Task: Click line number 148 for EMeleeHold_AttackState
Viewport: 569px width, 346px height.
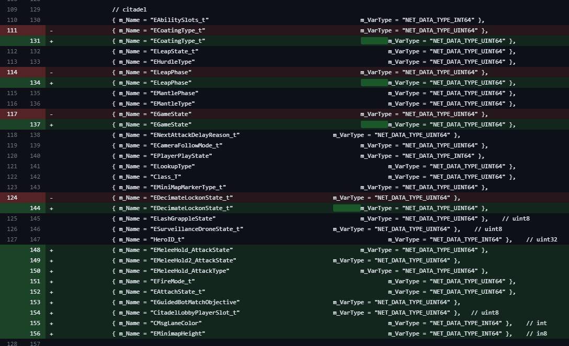Action: pyautogui.click(x=35, y=250)
